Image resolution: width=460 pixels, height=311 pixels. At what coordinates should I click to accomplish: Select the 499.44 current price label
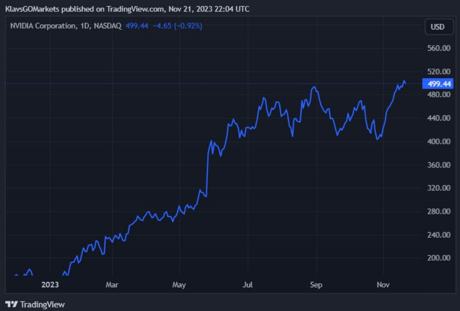point(438,84)
